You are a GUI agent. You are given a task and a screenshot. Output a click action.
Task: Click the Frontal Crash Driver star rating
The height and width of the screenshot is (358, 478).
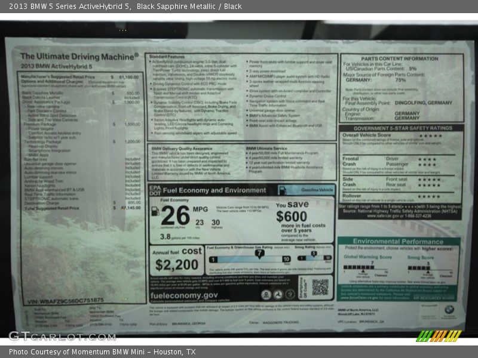pos(427,159)
